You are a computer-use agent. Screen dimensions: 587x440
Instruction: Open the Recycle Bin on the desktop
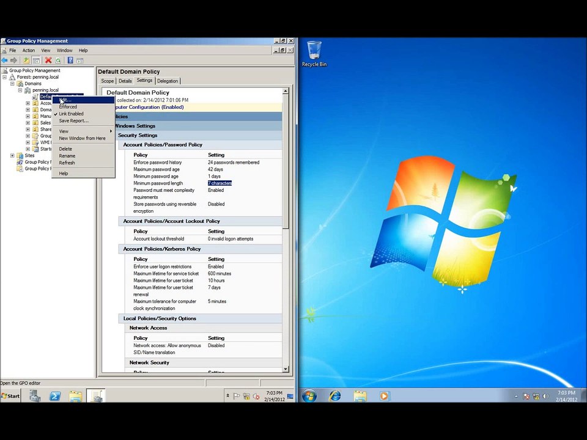pyautogui.click(x=314, y=54)
